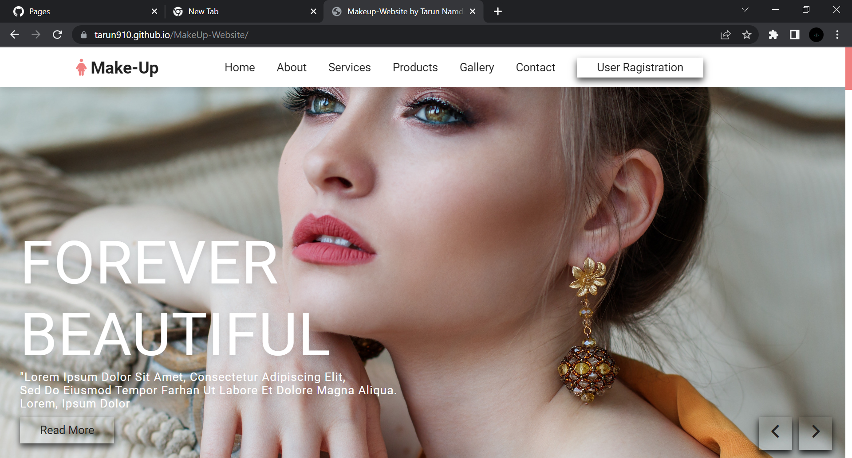The width and height of the screenshot is (852, 458).
Task: Reload the page with refresh icon
Action: pyautogui.click(x=57, y=35)
